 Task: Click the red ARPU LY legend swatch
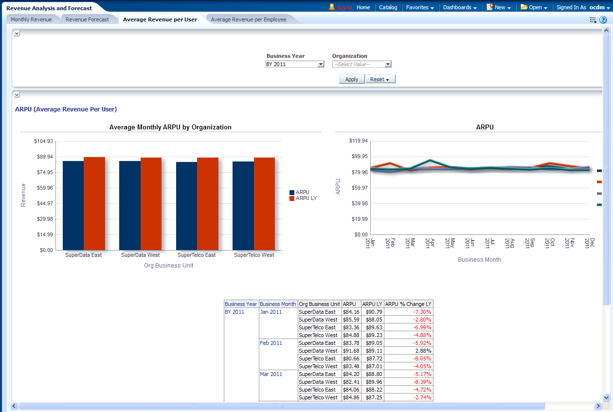[292, 198]
